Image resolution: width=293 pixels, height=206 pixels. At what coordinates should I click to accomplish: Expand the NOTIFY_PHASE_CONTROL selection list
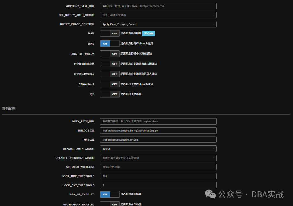[x=158, y=24]
